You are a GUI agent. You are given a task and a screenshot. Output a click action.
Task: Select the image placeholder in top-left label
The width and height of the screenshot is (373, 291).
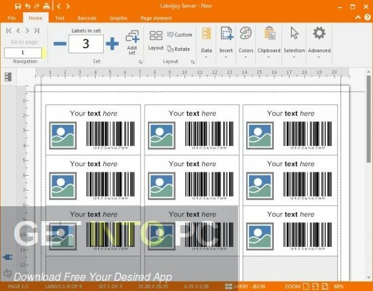coord(63,136)
